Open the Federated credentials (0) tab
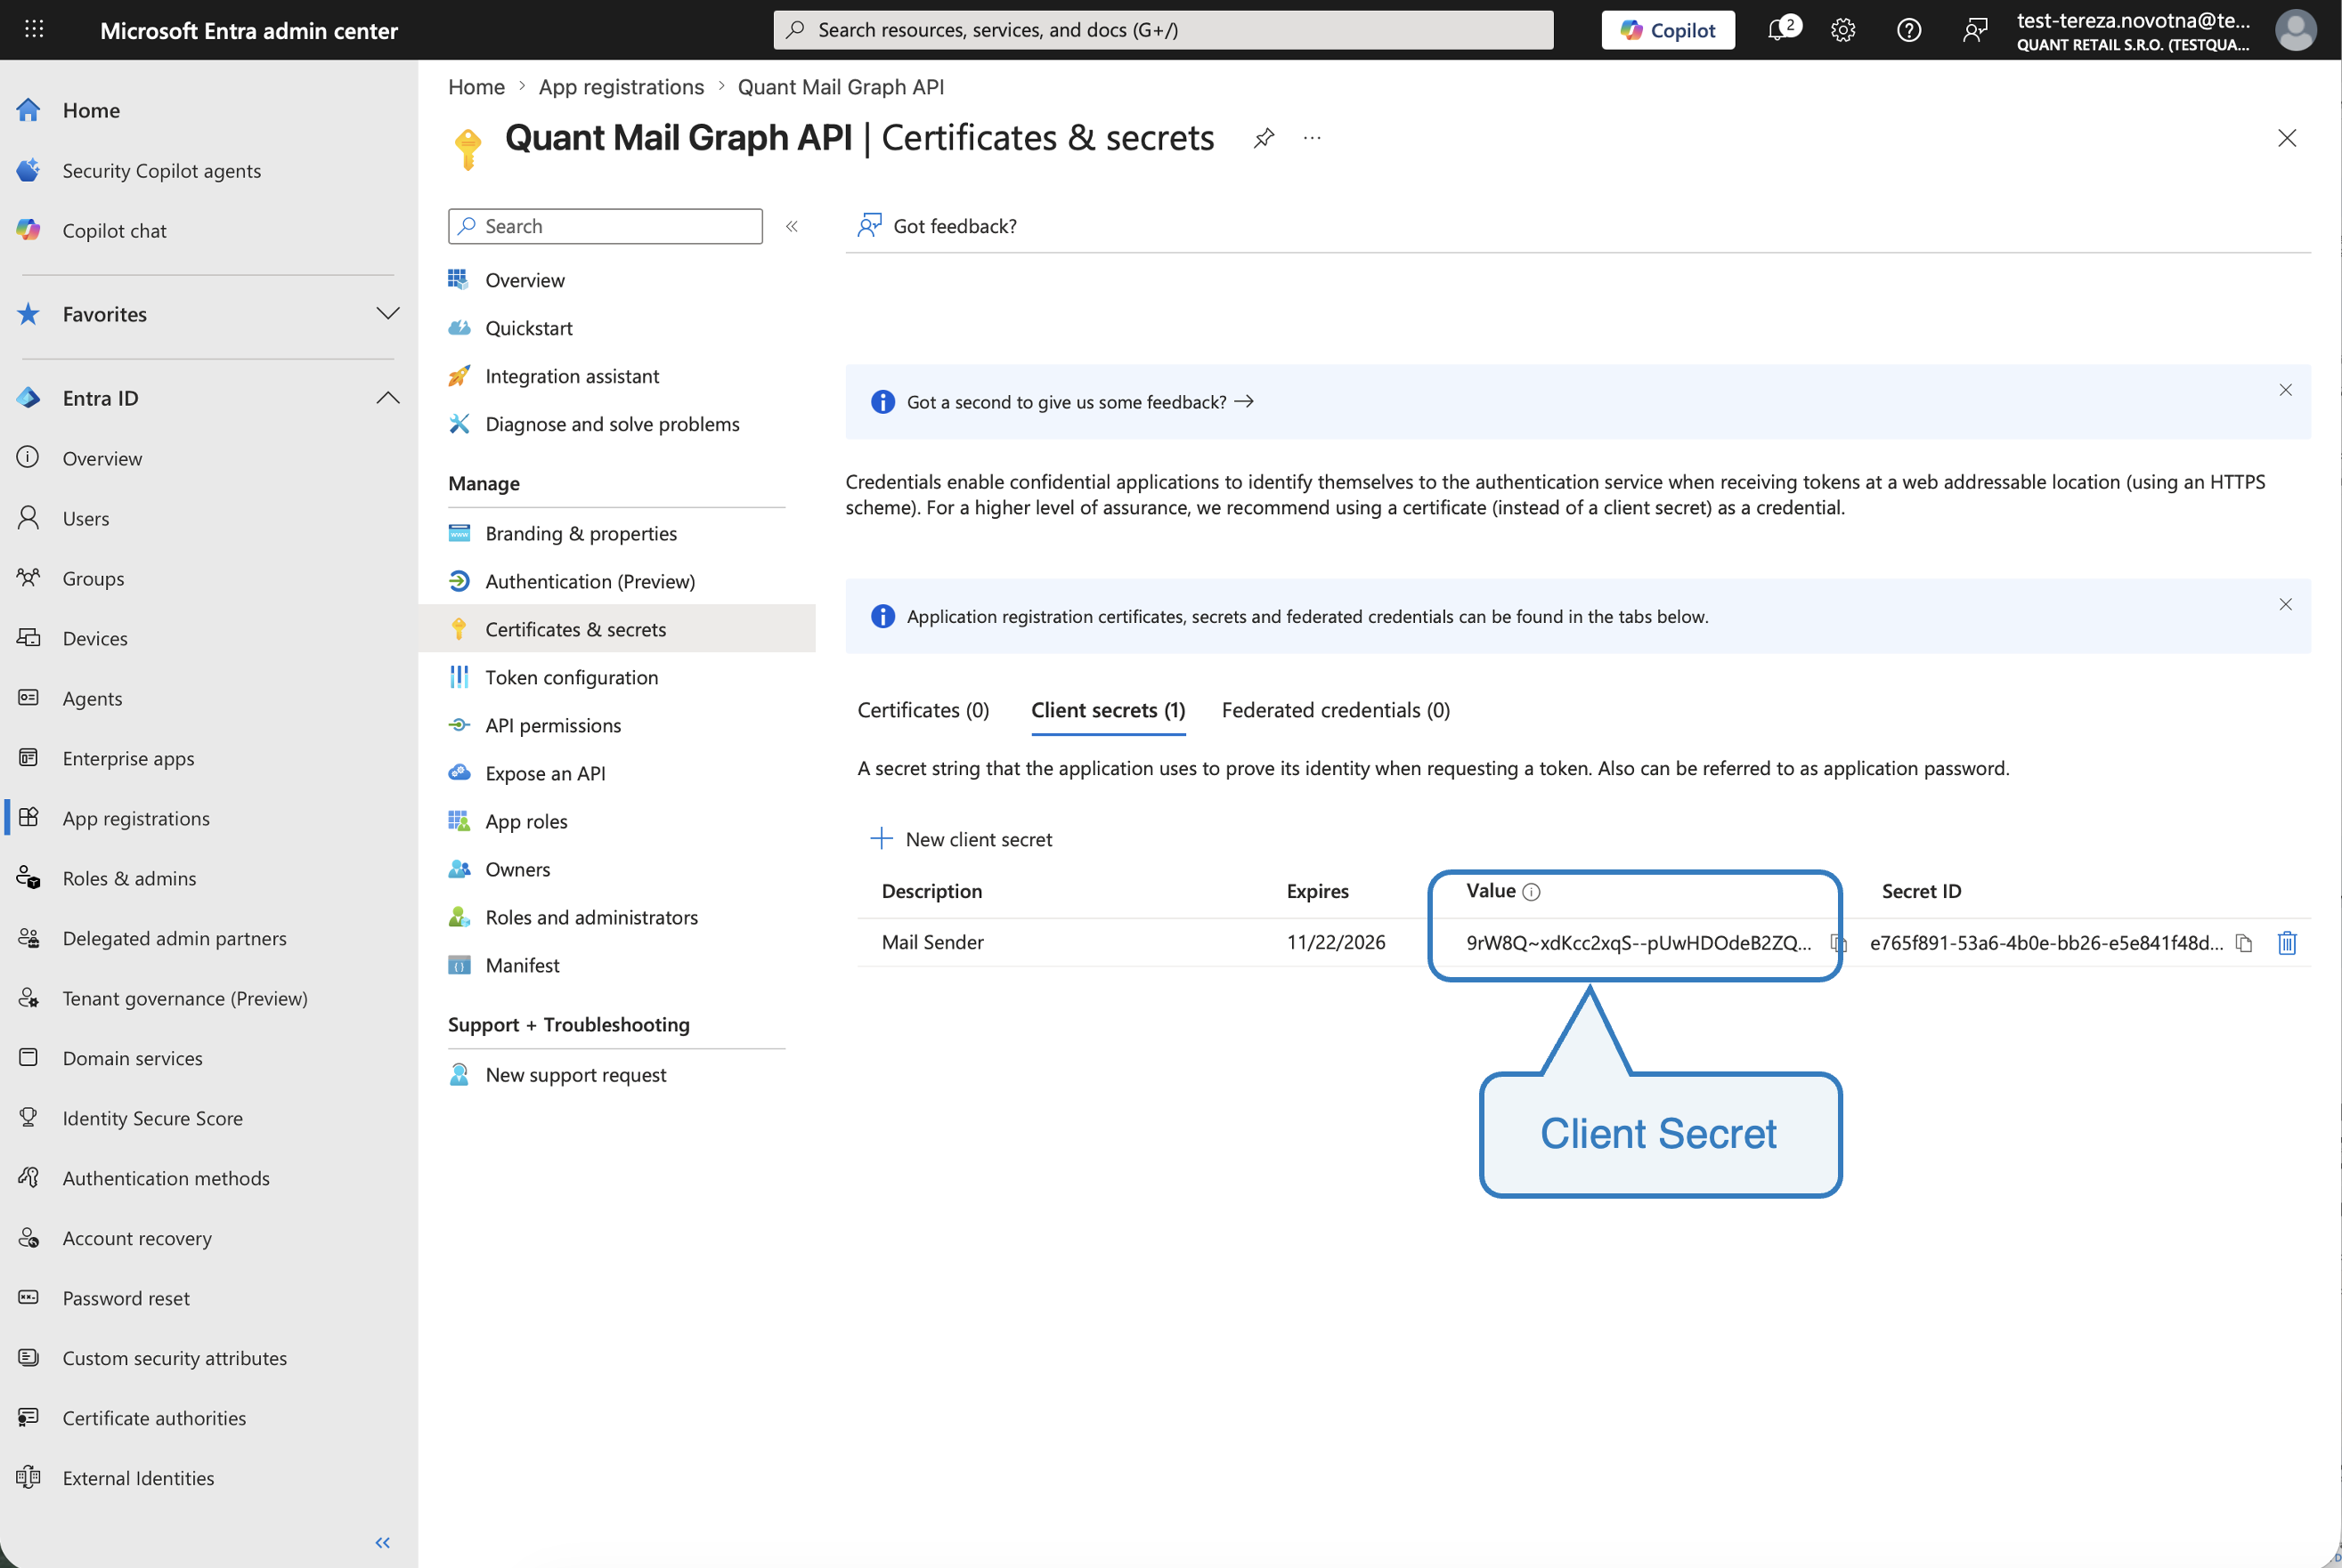The width and height of the screenshot is (2342, 1568). pos(1336,710)
